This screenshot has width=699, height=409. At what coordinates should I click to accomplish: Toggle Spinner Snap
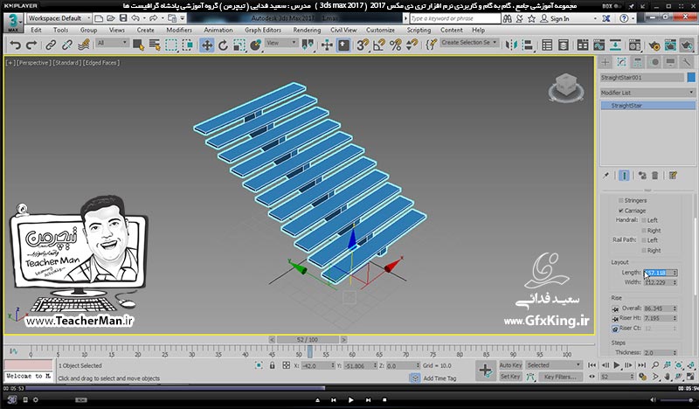[x=412, y=45]
